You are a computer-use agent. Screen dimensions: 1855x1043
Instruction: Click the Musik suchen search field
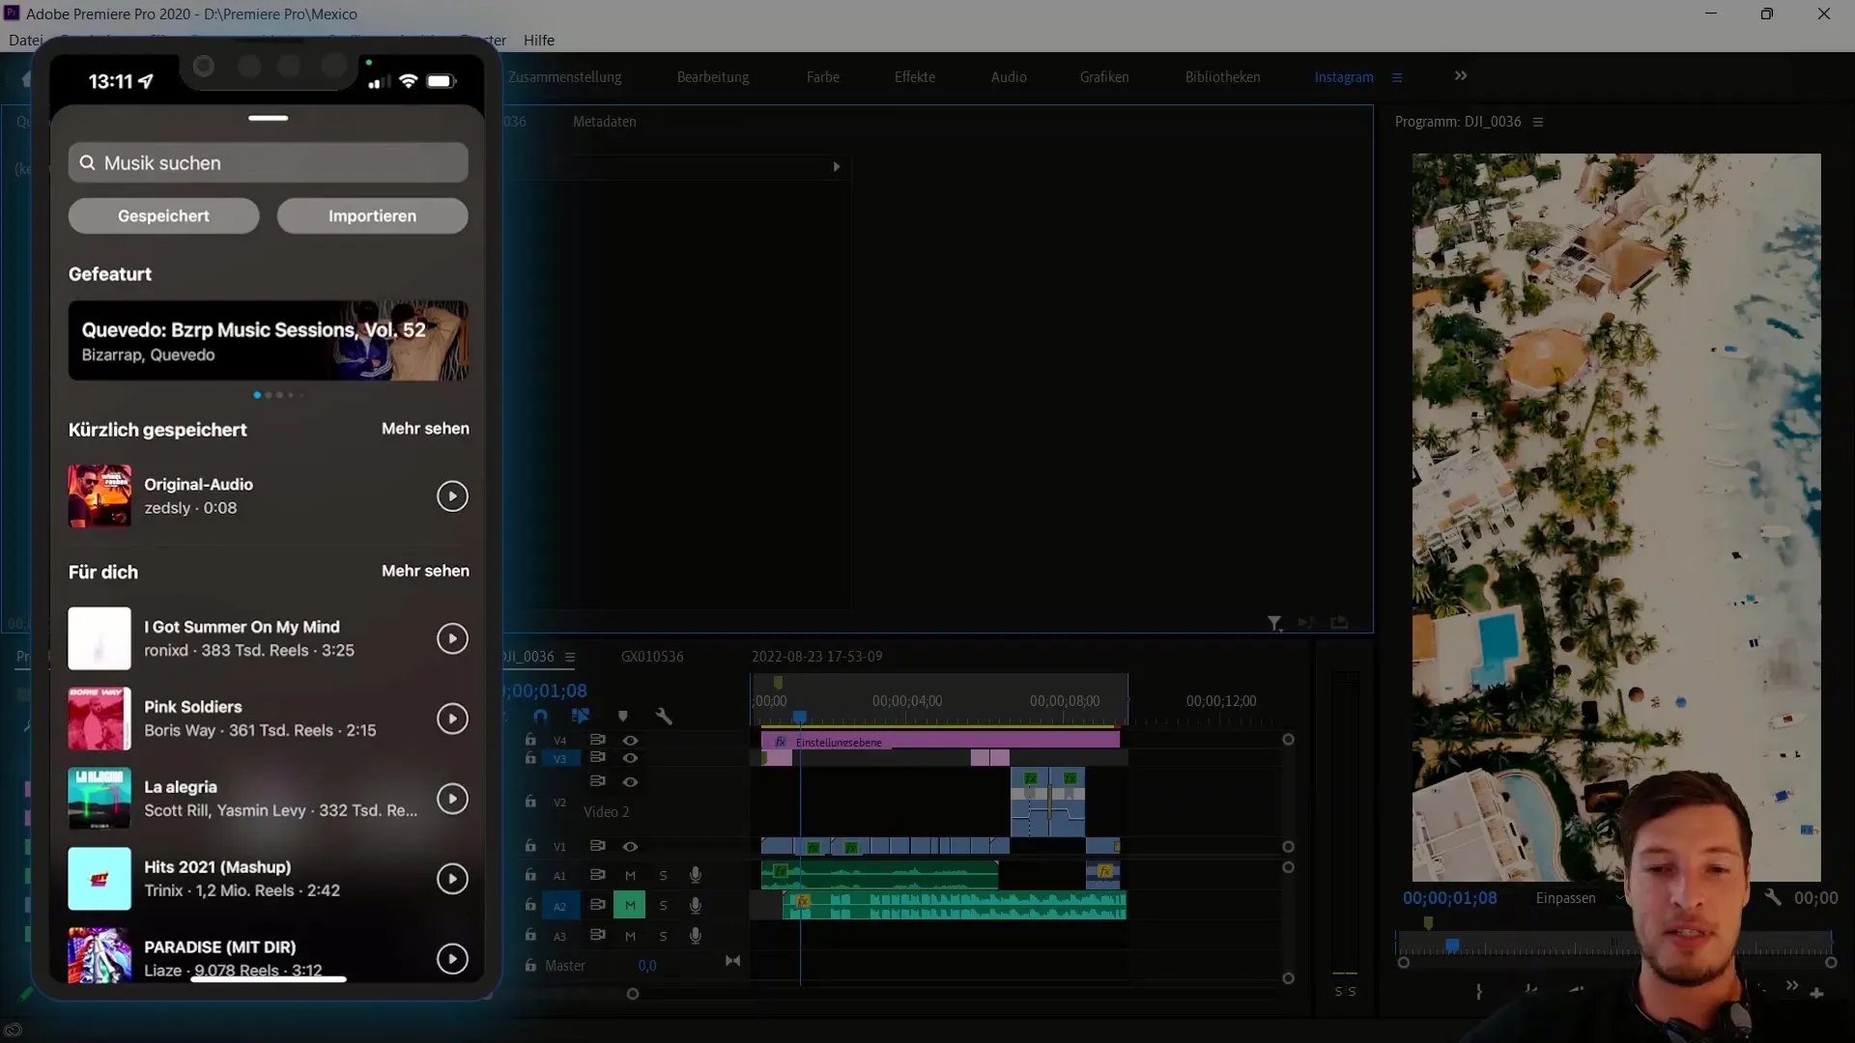pos(269,163)
